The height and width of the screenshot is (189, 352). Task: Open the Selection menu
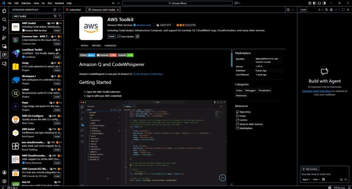(26, 3)
